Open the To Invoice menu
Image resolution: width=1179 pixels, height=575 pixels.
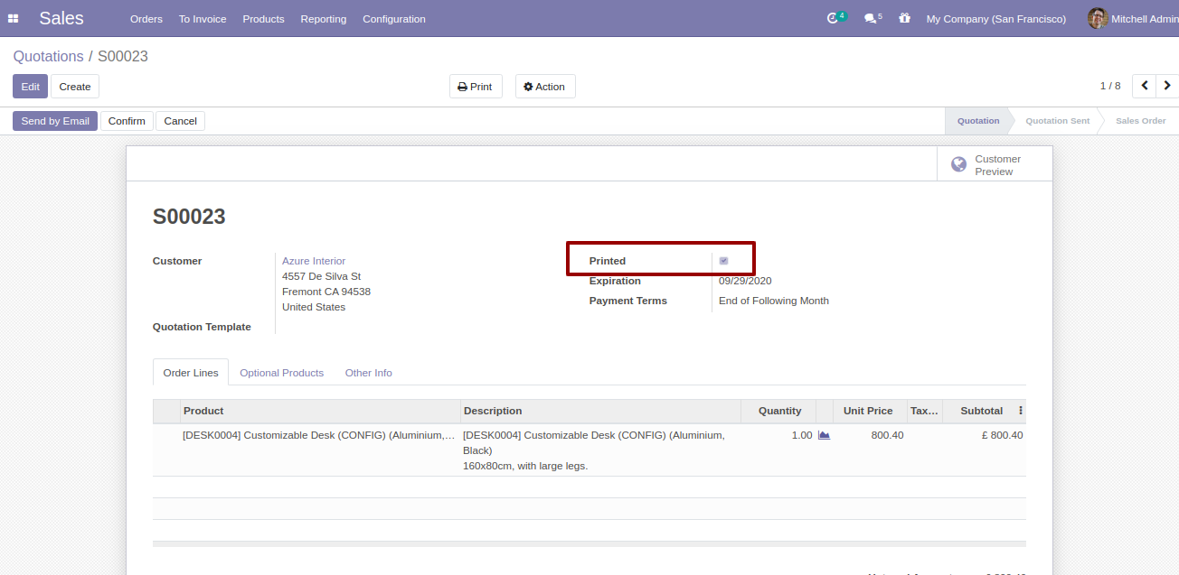[x=203, y=19]
